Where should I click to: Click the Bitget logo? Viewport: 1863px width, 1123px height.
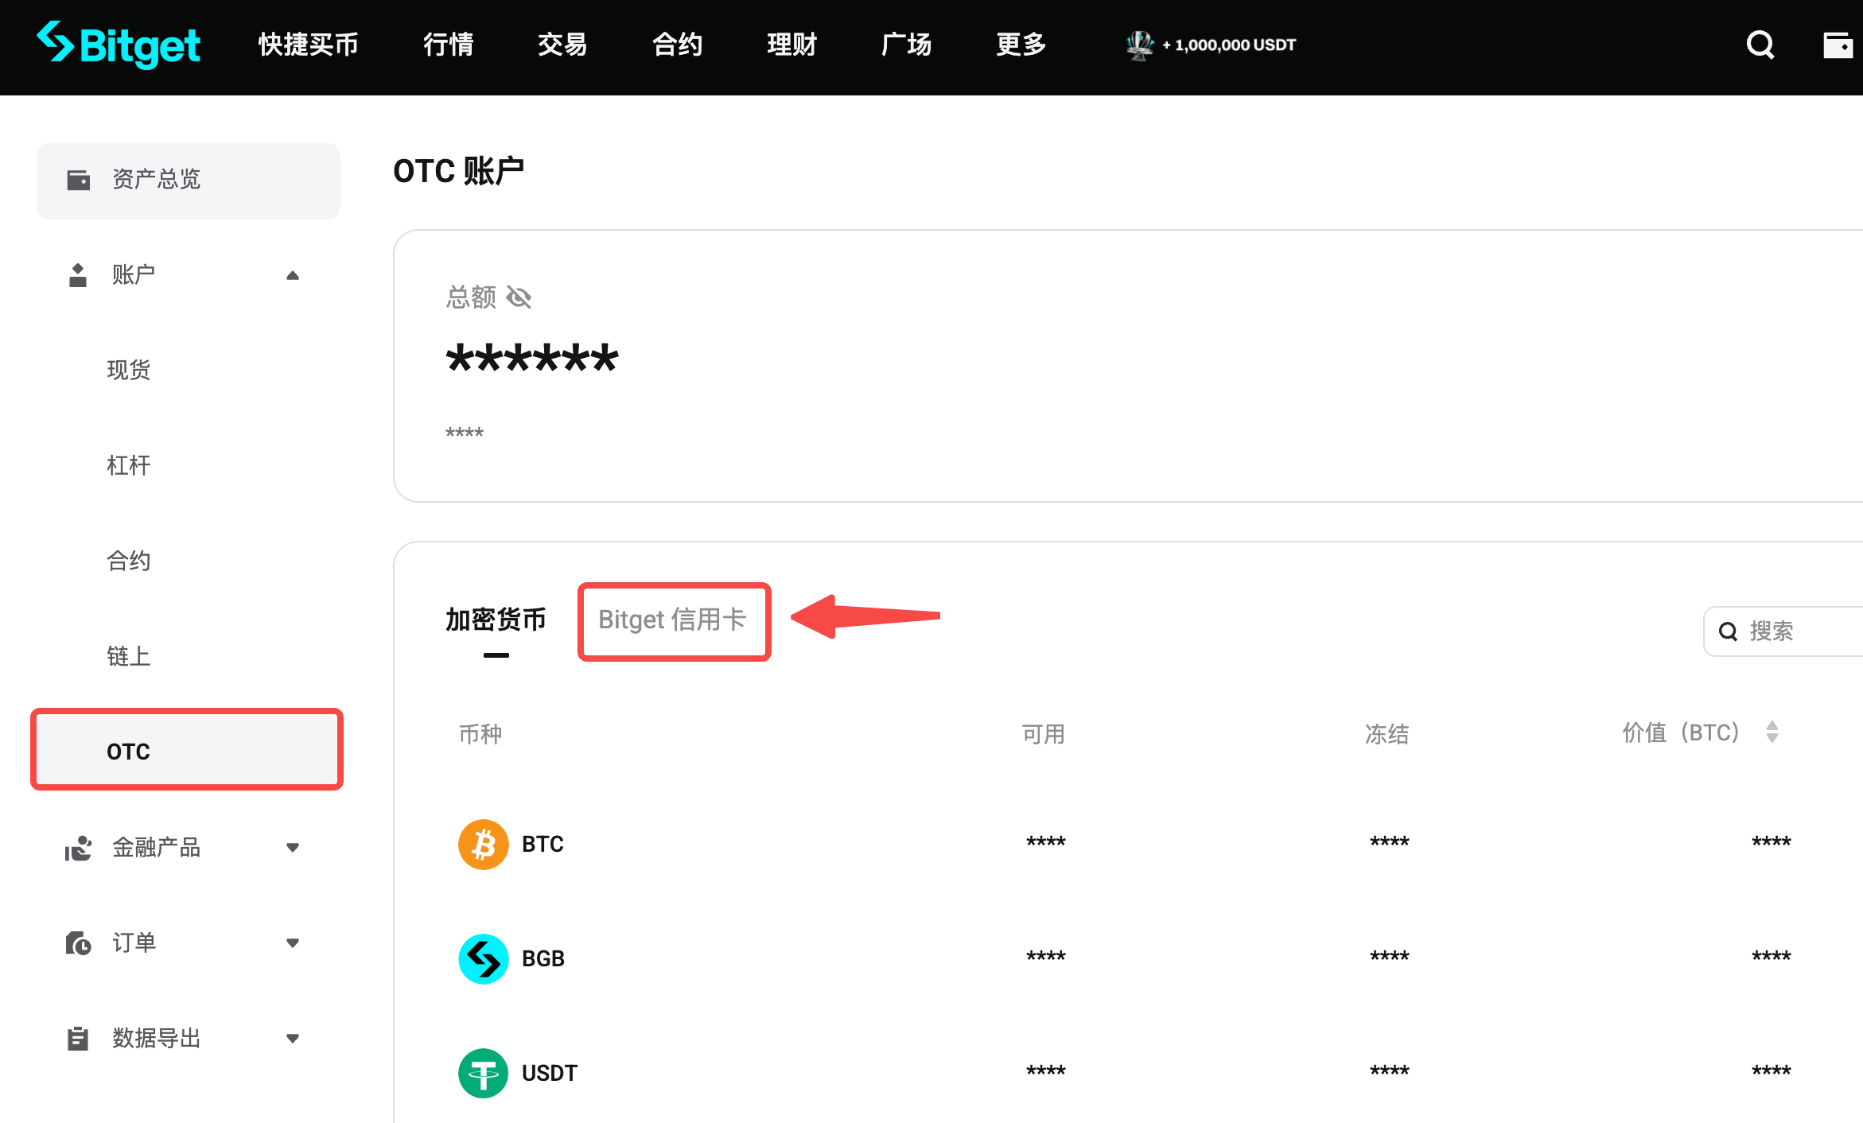118,45
